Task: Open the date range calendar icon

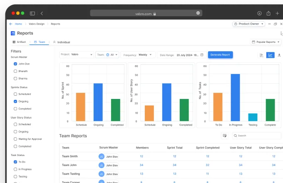Action: (202, 54)
